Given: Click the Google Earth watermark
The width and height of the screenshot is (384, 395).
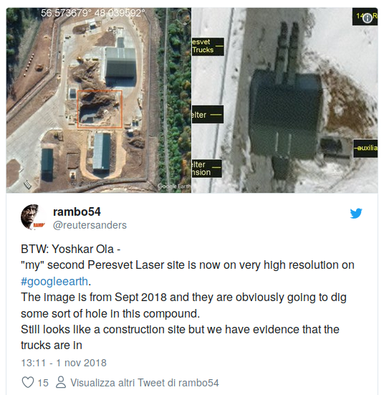Looking at the screenshot, I should click(174, 186).
